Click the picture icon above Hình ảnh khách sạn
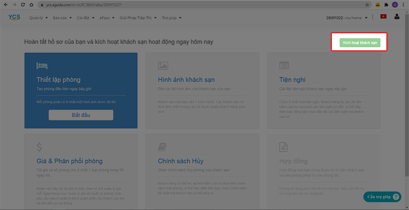 [163, 66]
